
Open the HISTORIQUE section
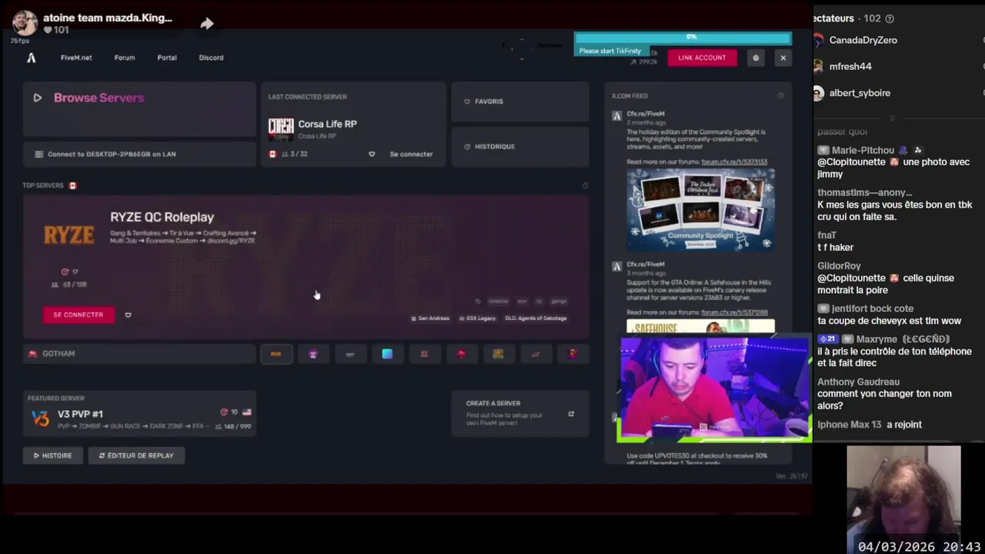coord(520,146)
